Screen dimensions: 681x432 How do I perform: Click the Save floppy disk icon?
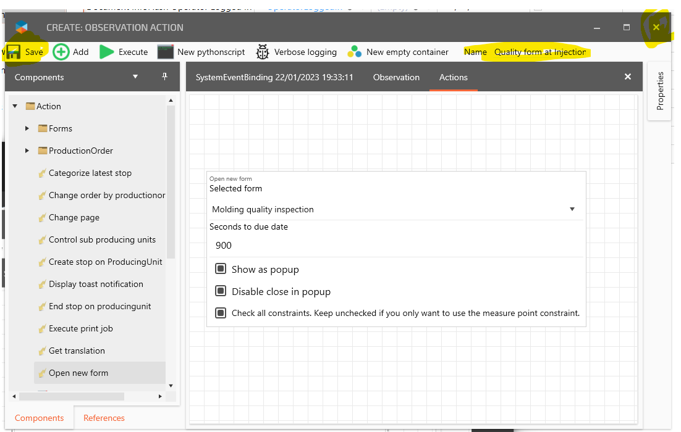coord(14,52)
